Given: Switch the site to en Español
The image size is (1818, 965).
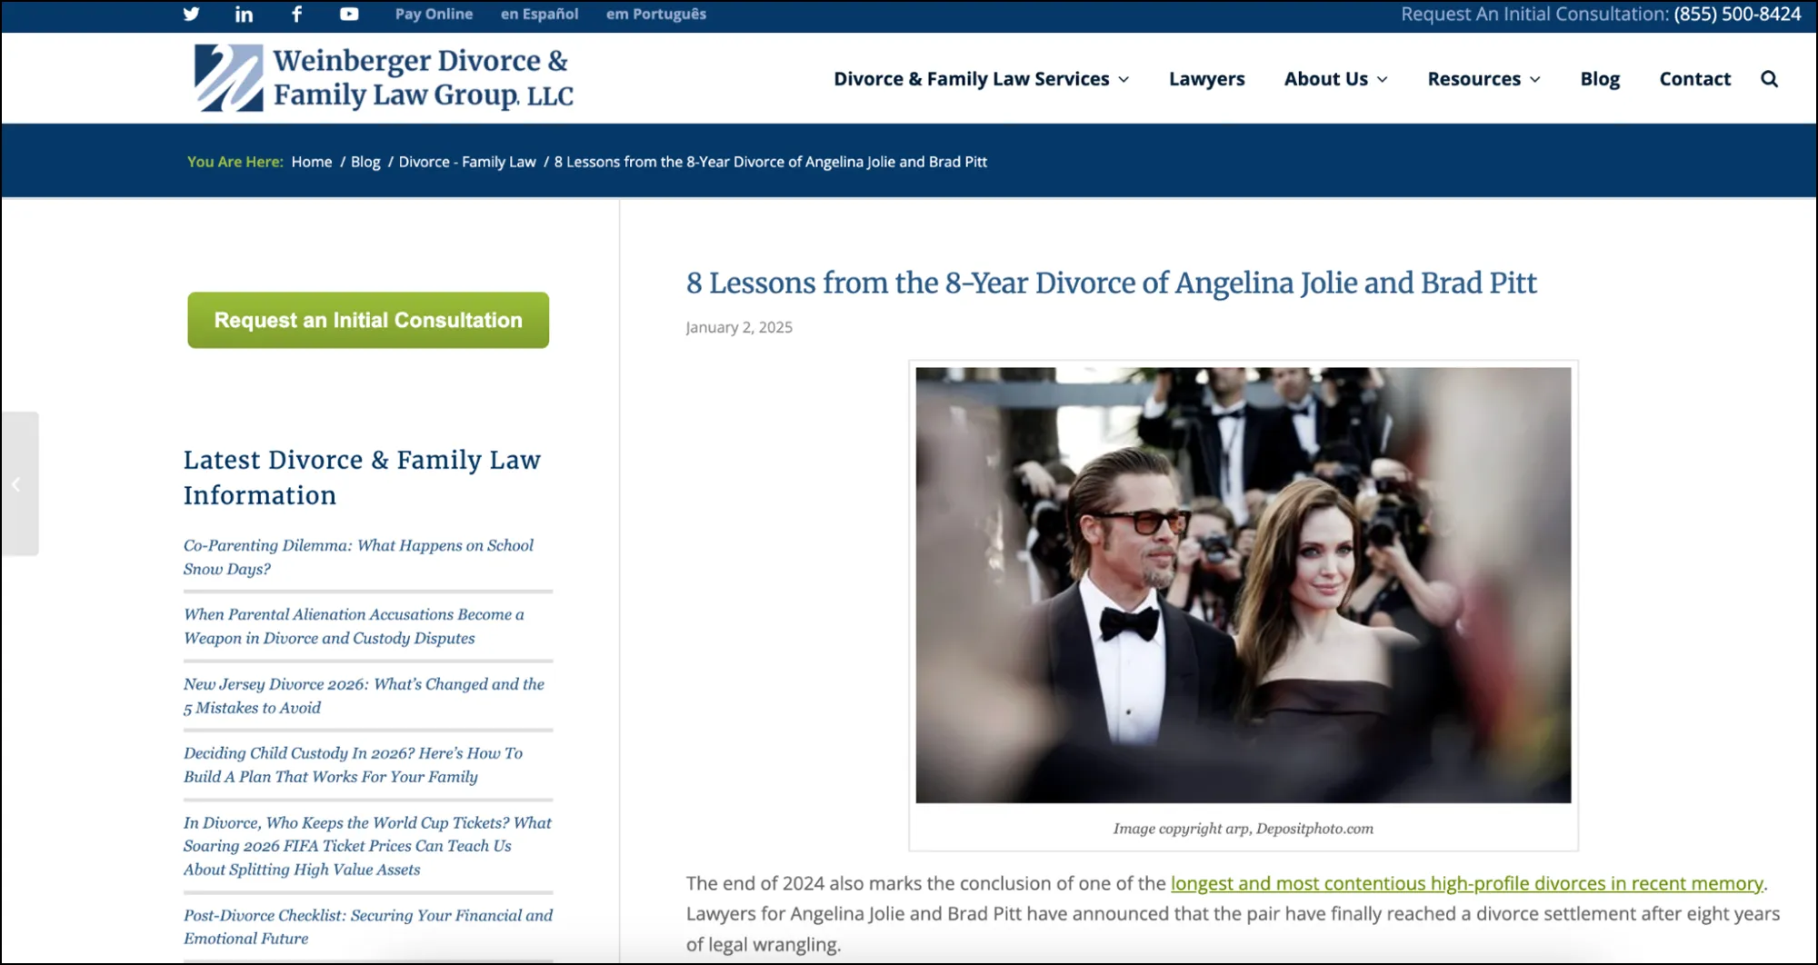Looking at the screenshot, I should click(x=538, y=14).
